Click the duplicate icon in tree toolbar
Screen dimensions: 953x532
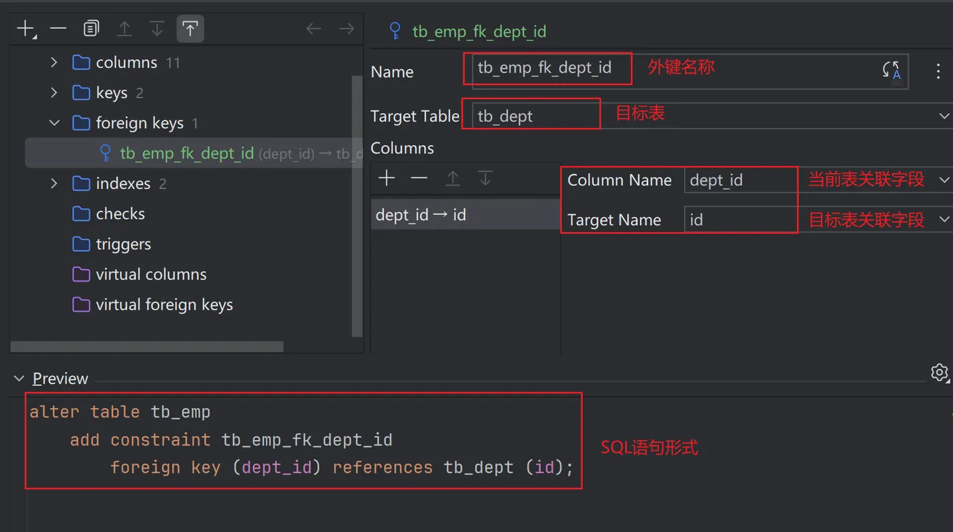[x=91, y=29]
